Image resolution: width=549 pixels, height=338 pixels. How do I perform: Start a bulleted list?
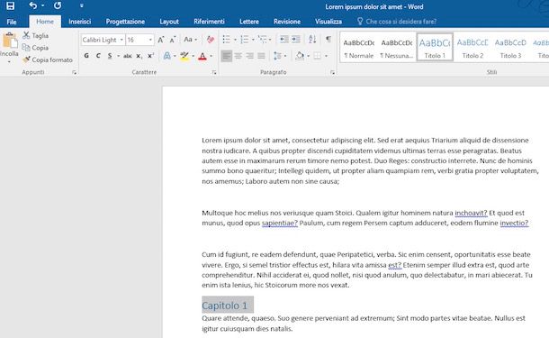tap(227, 40)
